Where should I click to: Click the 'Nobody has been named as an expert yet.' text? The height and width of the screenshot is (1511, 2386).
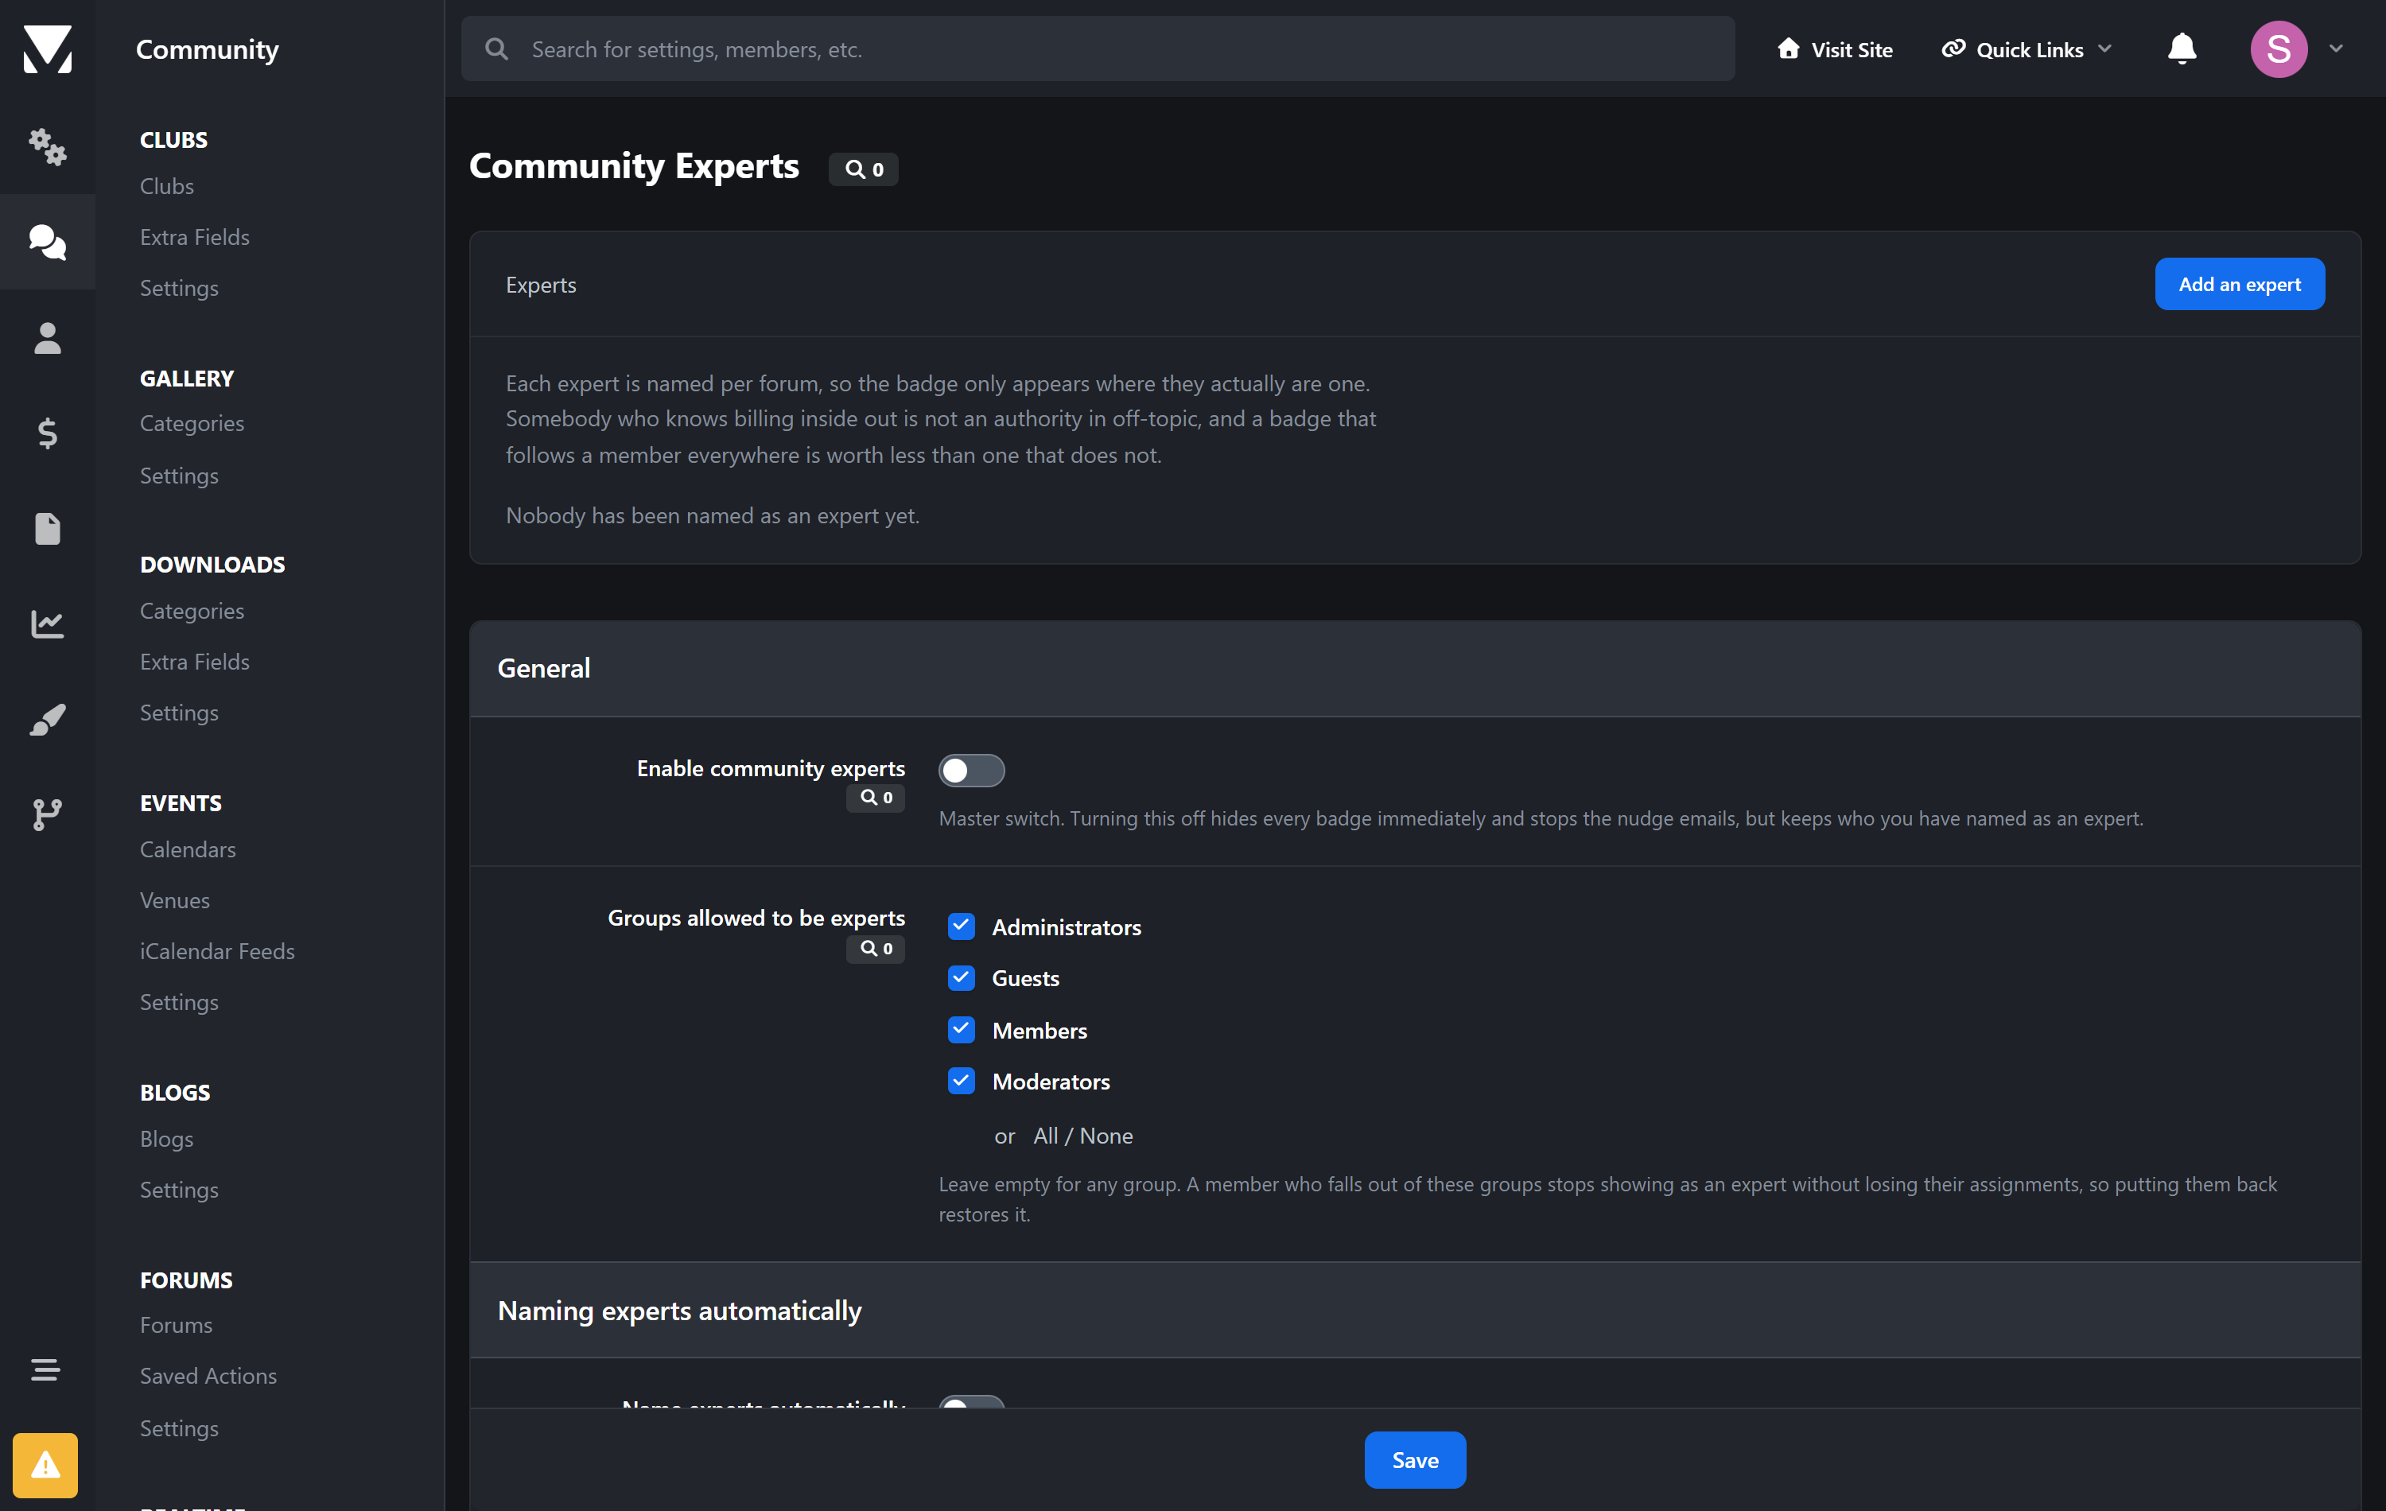click(x=713, y=515)
